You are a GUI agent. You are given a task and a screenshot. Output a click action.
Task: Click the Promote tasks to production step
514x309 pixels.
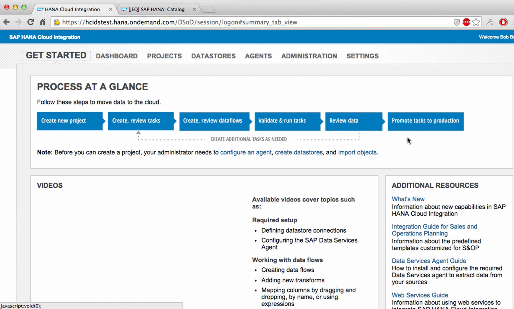pyautogui.click(x=426, y=121)
